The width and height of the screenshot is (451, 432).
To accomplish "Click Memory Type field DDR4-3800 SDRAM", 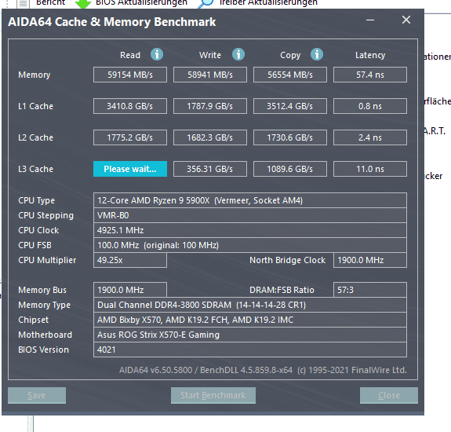I will (x=250, y=305).
